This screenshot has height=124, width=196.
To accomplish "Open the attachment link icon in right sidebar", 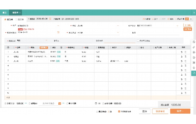I will (x=194, y=47).
